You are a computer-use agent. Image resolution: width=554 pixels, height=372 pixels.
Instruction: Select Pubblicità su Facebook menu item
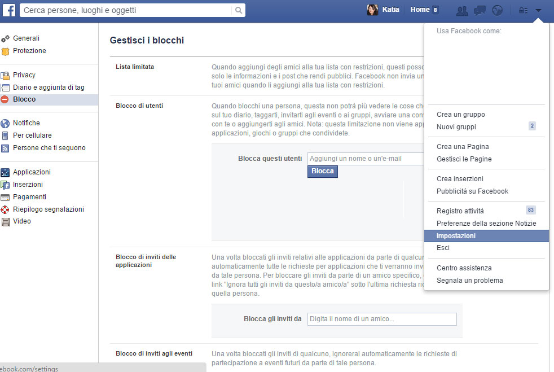[x=472, y=191]
